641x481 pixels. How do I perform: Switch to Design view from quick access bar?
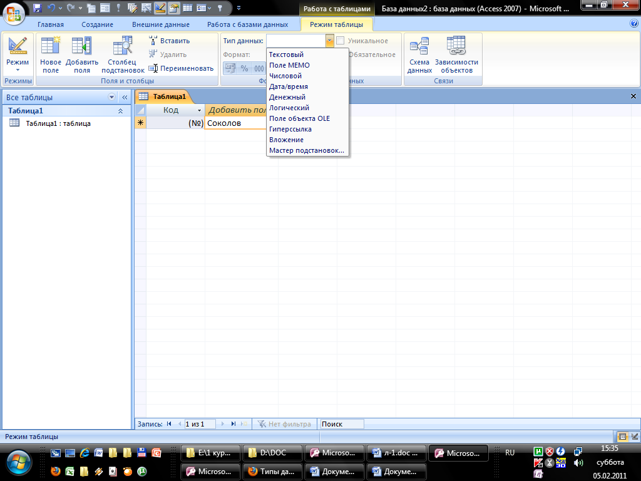[160, 8]
